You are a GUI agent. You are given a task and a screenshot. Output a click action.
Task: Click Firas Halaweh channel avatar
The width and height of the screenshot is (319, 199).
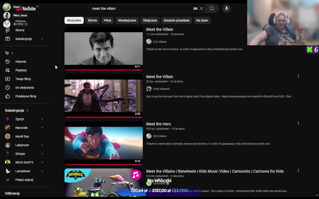(149, 89)
